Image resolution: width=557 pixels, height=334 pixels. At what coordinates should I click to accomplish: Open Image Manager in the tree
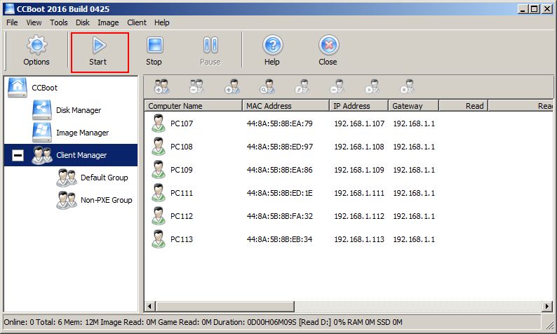(x=82, y=133)
